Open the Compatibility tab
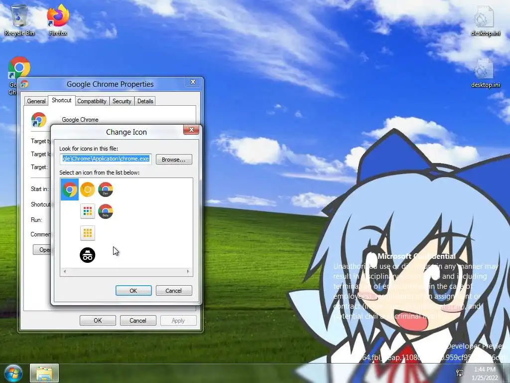Screen dimensions: 510x383 tap(92, 101)
